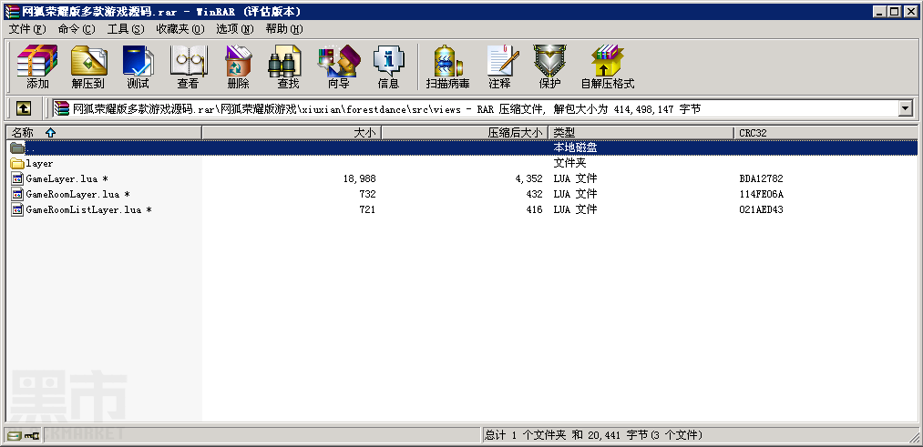Click 文件夹 type cell

click(569, 164)
